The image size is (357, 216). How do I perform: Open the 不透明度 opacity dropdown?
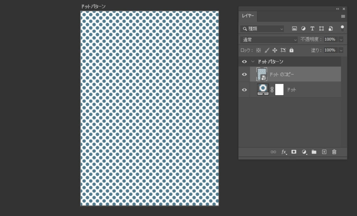pyautogui.click(x=341, y=39)
